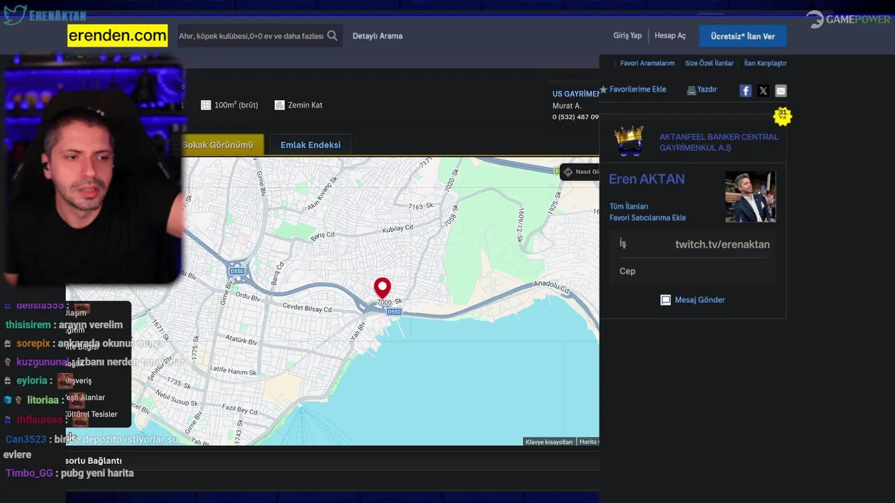Select Alışveriş map category
Image resolution: width=895 pixels, height=503 pixels.
coord(78,381)
